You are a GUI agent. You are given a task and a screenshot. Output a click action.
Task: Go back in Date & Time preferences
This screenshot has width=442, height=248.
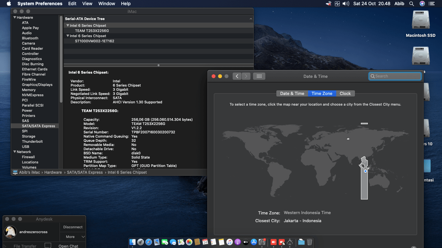pos(237,76)
